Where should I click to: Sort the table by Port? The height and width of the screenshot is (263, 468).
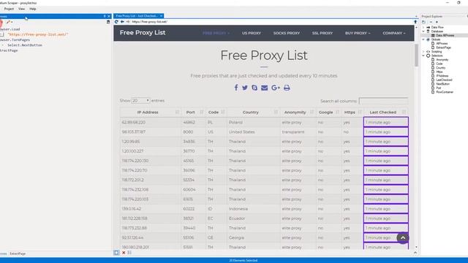click(x=193, y=112)
